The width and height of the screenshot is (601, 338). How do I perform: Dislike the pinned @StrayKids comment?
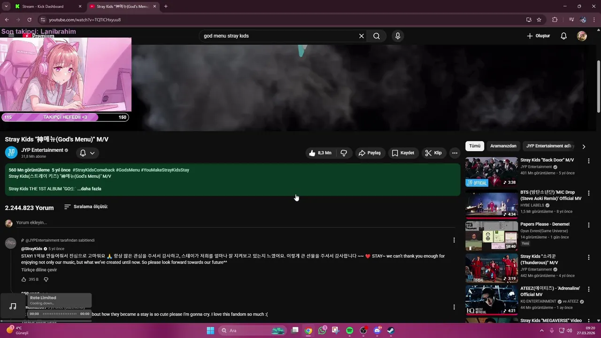[46, 279]
